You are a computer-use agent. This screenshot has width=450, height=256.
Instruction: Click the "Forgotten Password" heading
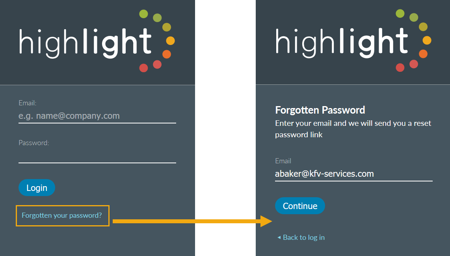320,110
